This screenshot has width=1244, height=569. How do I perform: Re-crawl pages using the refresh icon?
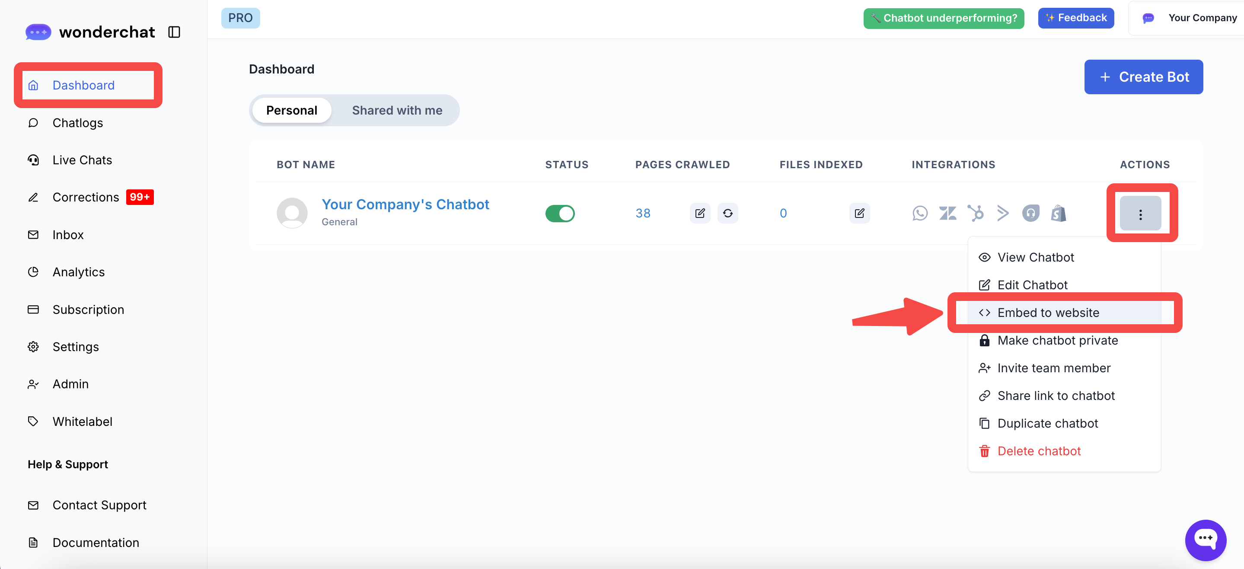pyautogui.click(x=727, y=213)
